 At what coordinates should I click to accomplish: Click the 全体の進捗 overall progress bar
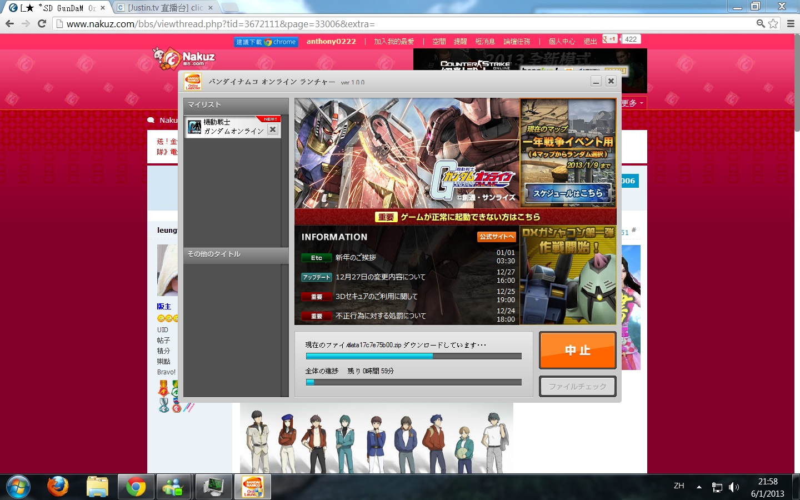[413, 382]
